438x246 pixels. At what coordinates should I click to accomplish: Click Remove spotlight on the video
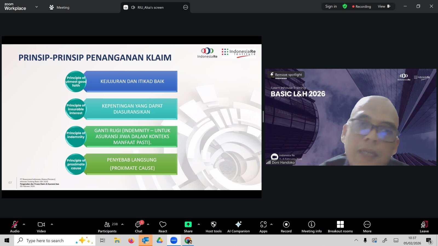click(286, 75)
